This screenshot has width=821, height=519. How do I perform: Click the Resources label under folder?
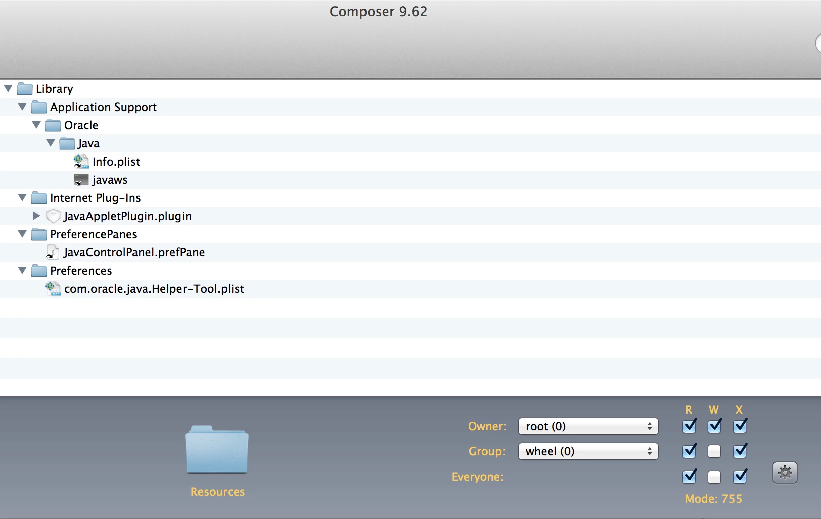coord(217,492)
